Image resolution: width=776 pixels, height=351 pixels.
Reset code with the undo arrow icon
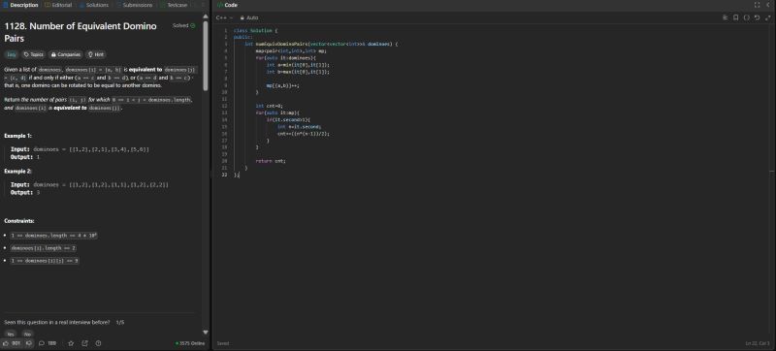[x=758, y=17]
